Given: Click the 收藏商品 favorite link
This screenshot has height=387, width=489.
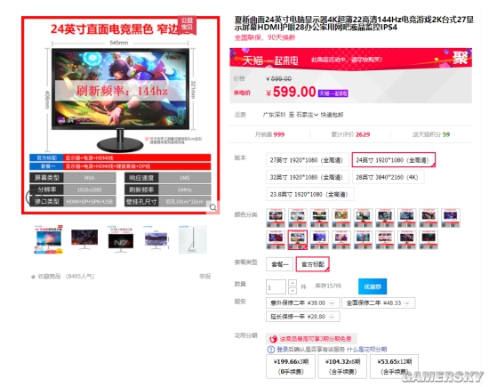Looking at the screenshot, I should [x=49, y=276].
